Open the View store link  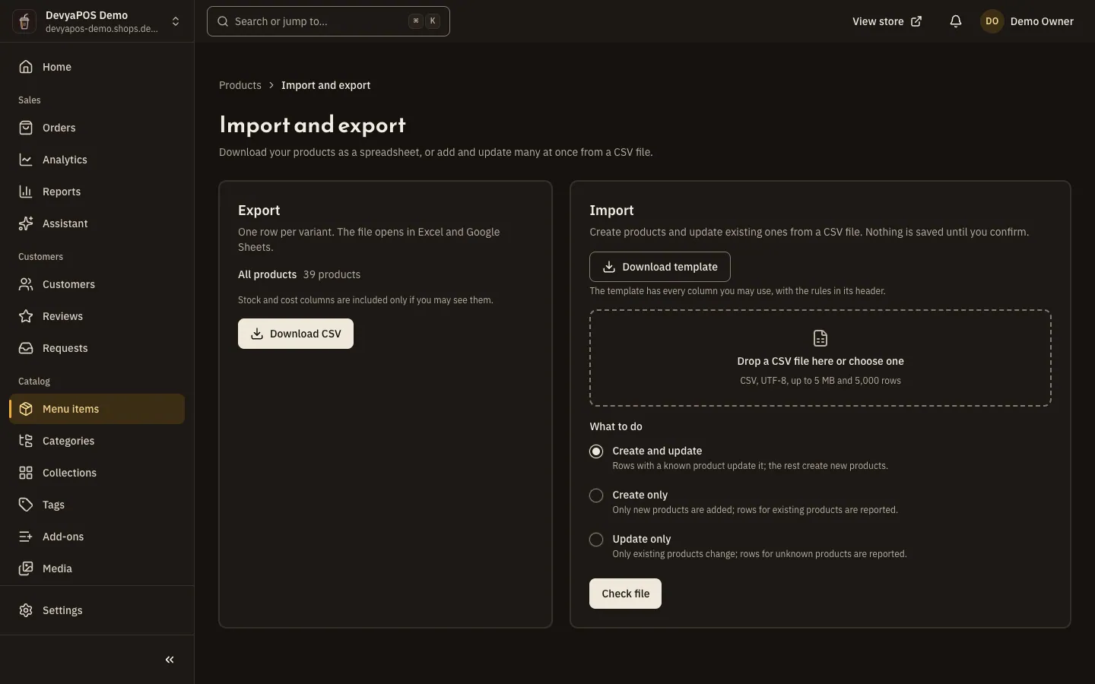tap(887, 21)
